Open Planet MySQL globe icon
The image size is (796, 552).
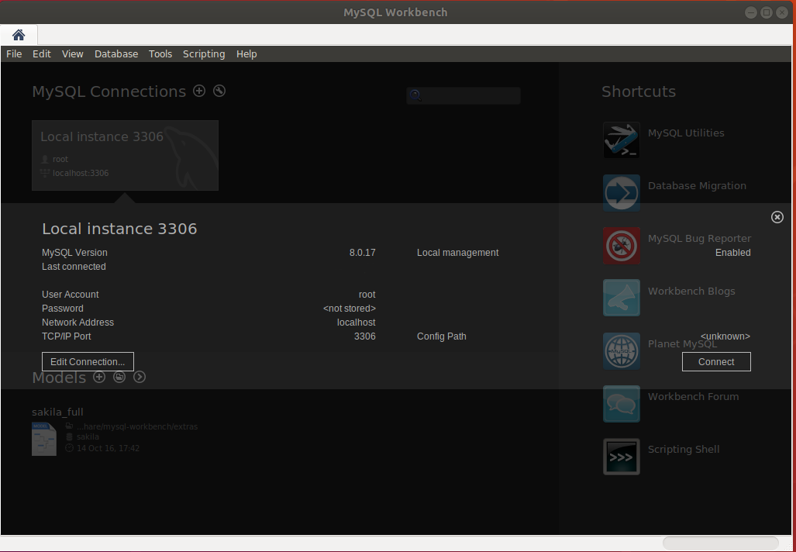coord(622,351)
